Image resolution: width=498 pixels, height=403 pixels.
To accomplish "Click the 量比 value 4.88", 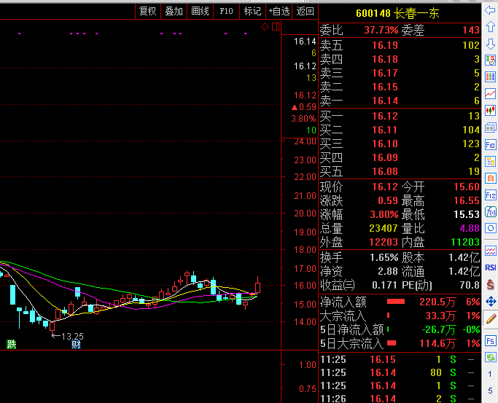I will click(x=470, y=229).
